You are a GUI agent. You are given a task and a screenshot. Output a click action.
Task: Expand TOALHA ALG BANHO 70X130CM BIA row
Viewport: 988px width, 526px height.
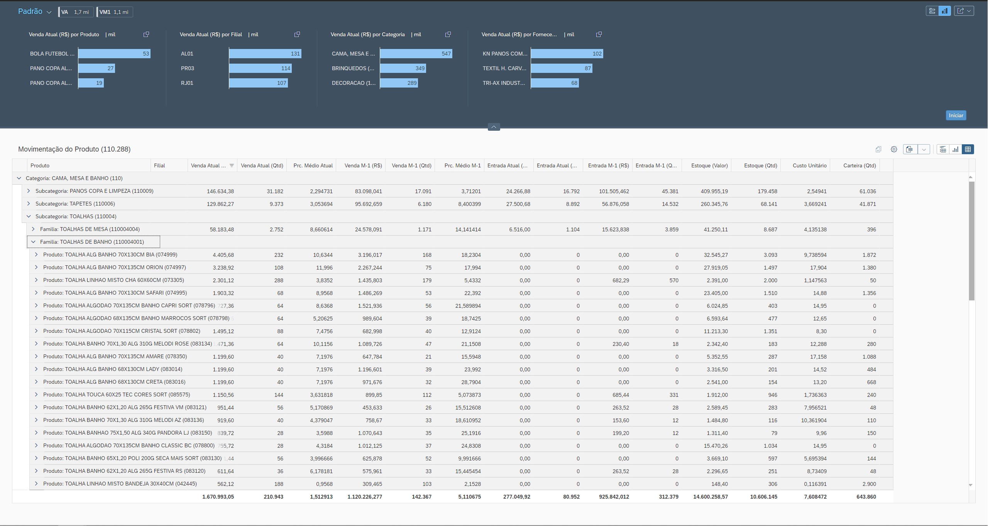point(36,255)
